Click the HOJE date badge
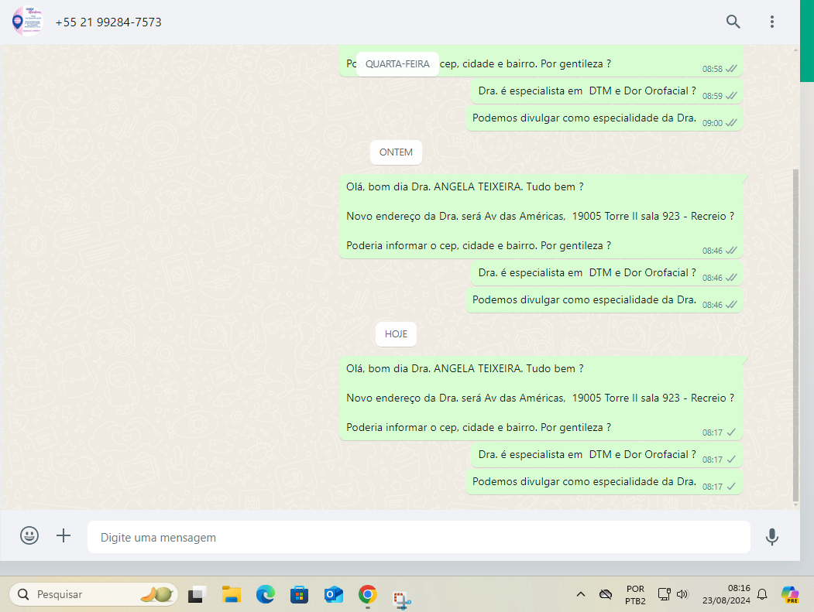Screen dimensions: 814x612 point(396,334)
